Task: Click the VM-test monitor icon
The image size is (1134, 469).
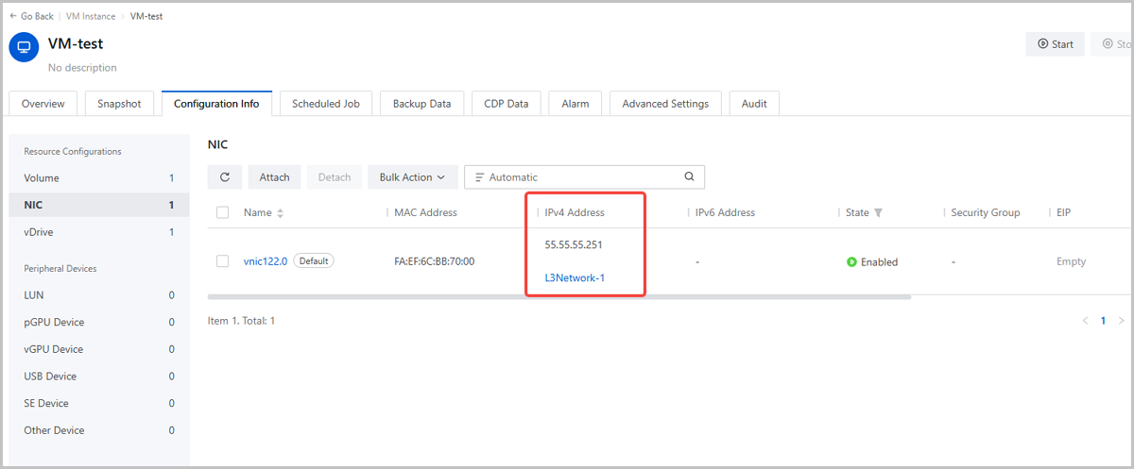Action: point(24,47)
